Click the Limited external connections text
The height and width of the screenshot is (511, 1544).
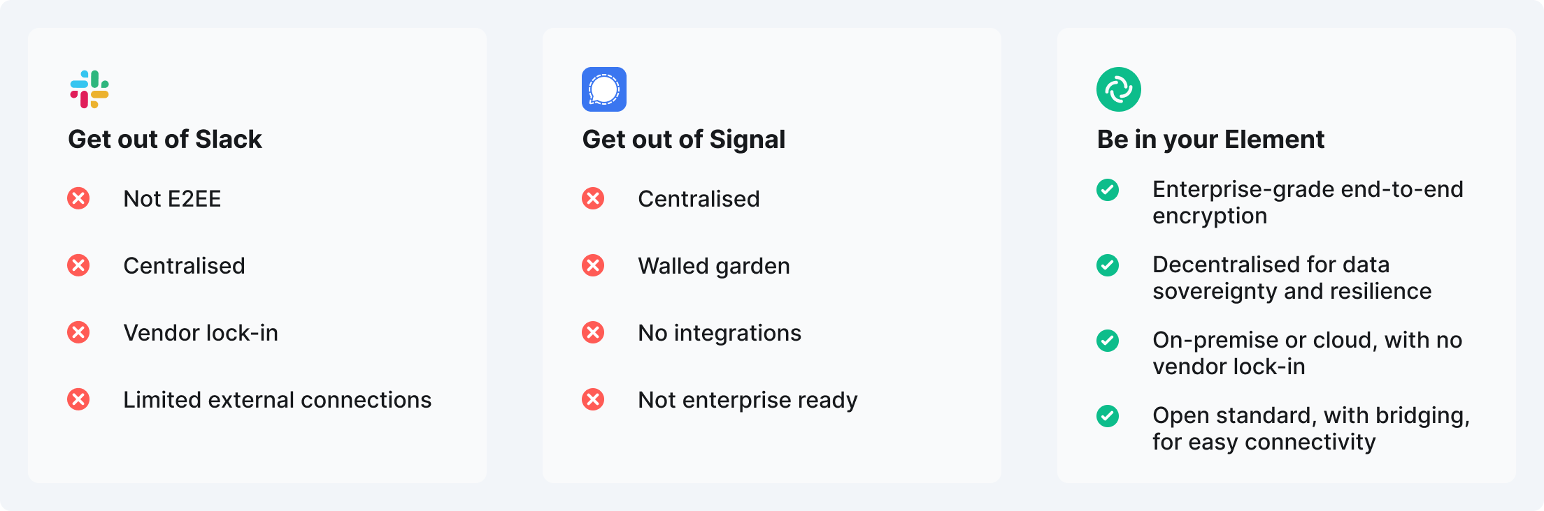[278, 400]
